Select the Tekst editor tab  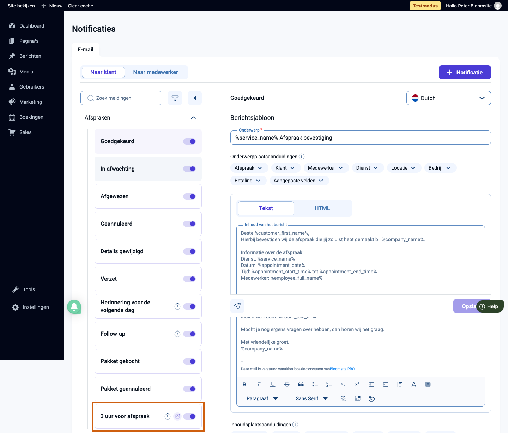point(266,208)
